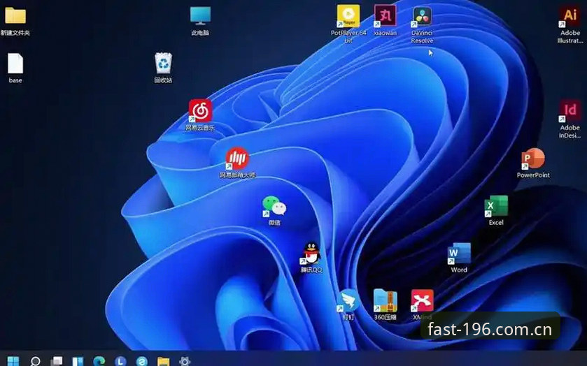Open Settings gear on the taskbar

[185, 361]
